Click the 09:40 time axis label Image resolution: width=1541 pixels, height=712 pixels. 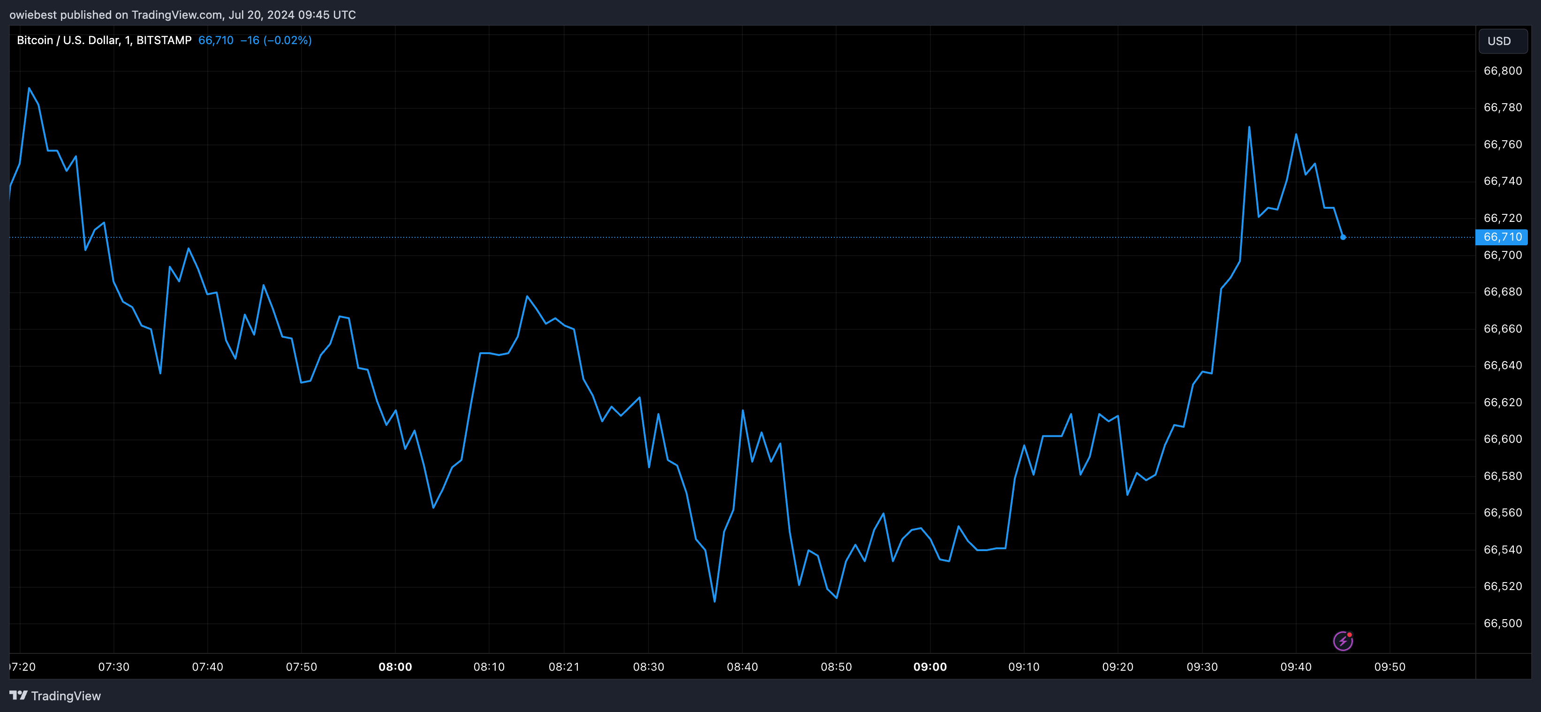(x=1296, y=667)
